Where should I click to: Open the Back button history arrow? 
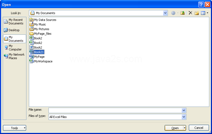pyautogui.click(x=178, y=13)
